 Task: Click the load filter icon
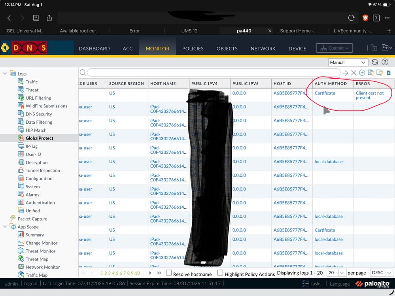[x=380, y=73]
